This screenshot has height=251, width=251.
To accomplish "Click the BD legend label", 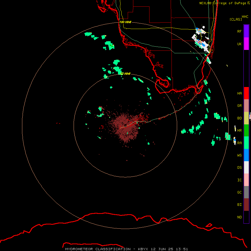I will [x=239, y=118].
